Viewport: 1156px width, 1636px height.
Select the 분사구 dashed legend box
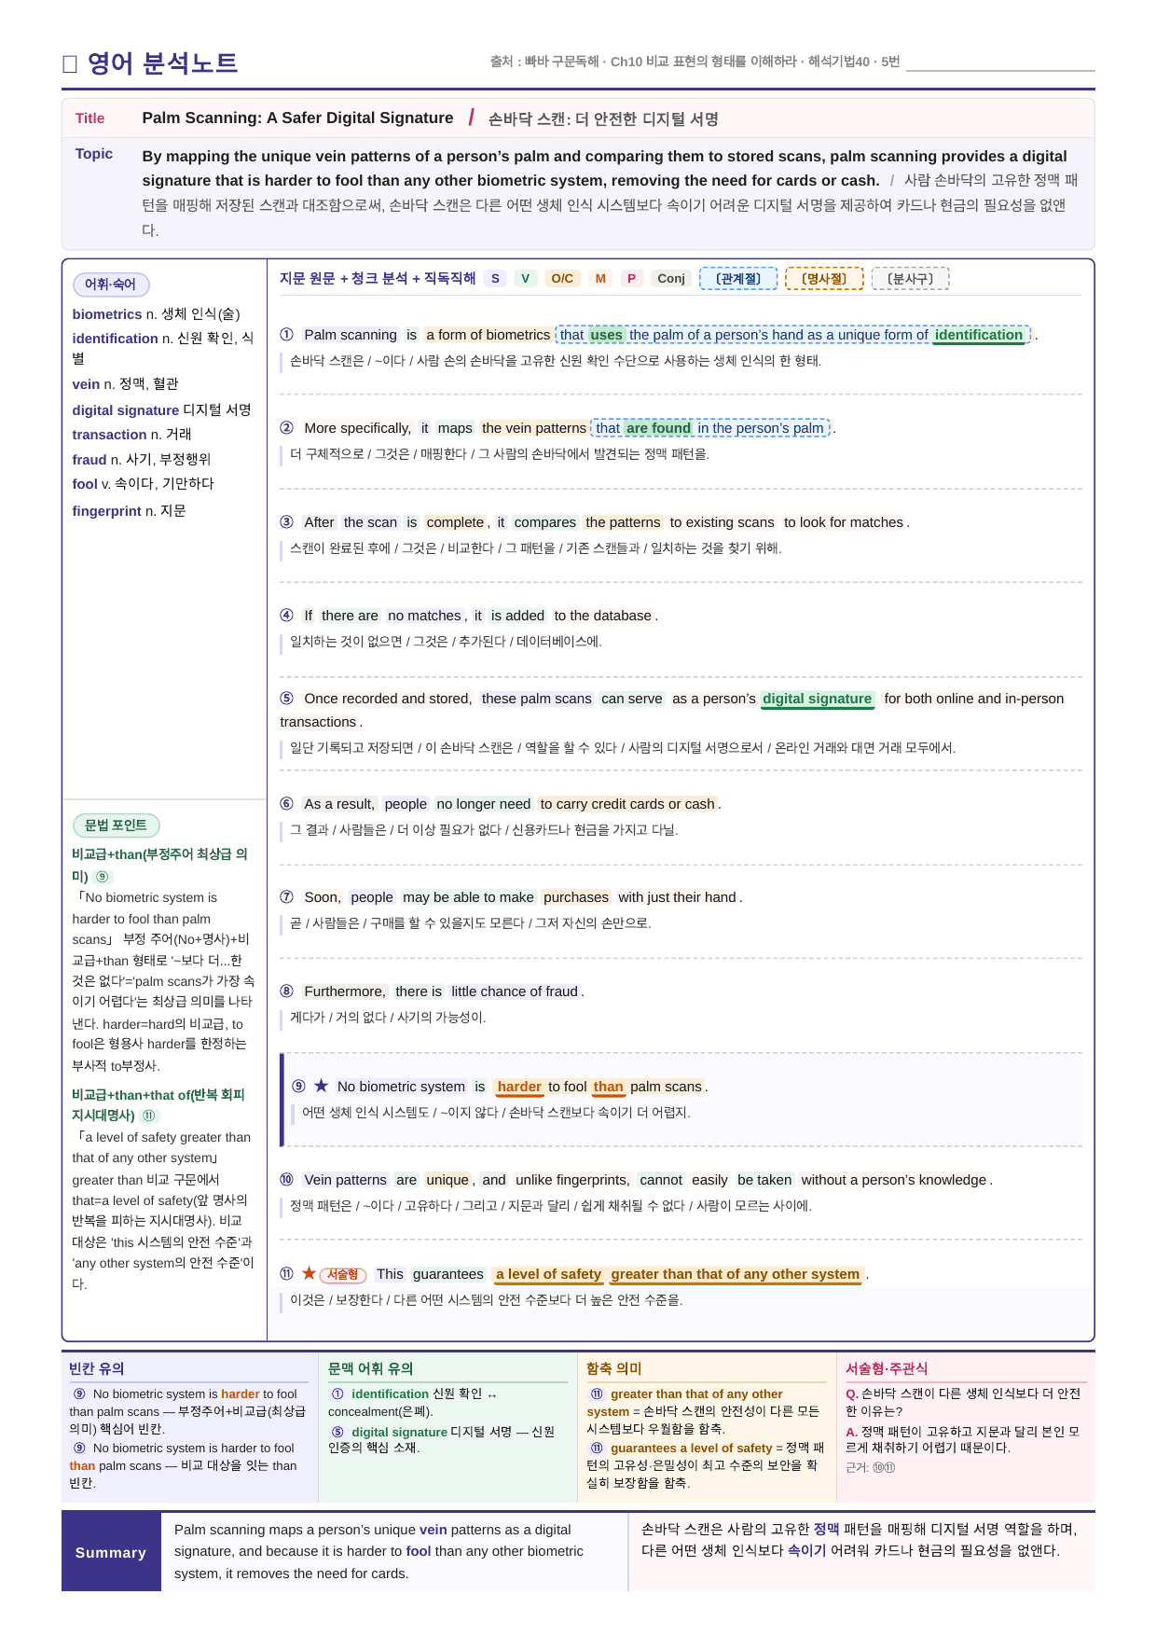pyautogui.click(x=911, y=278)
